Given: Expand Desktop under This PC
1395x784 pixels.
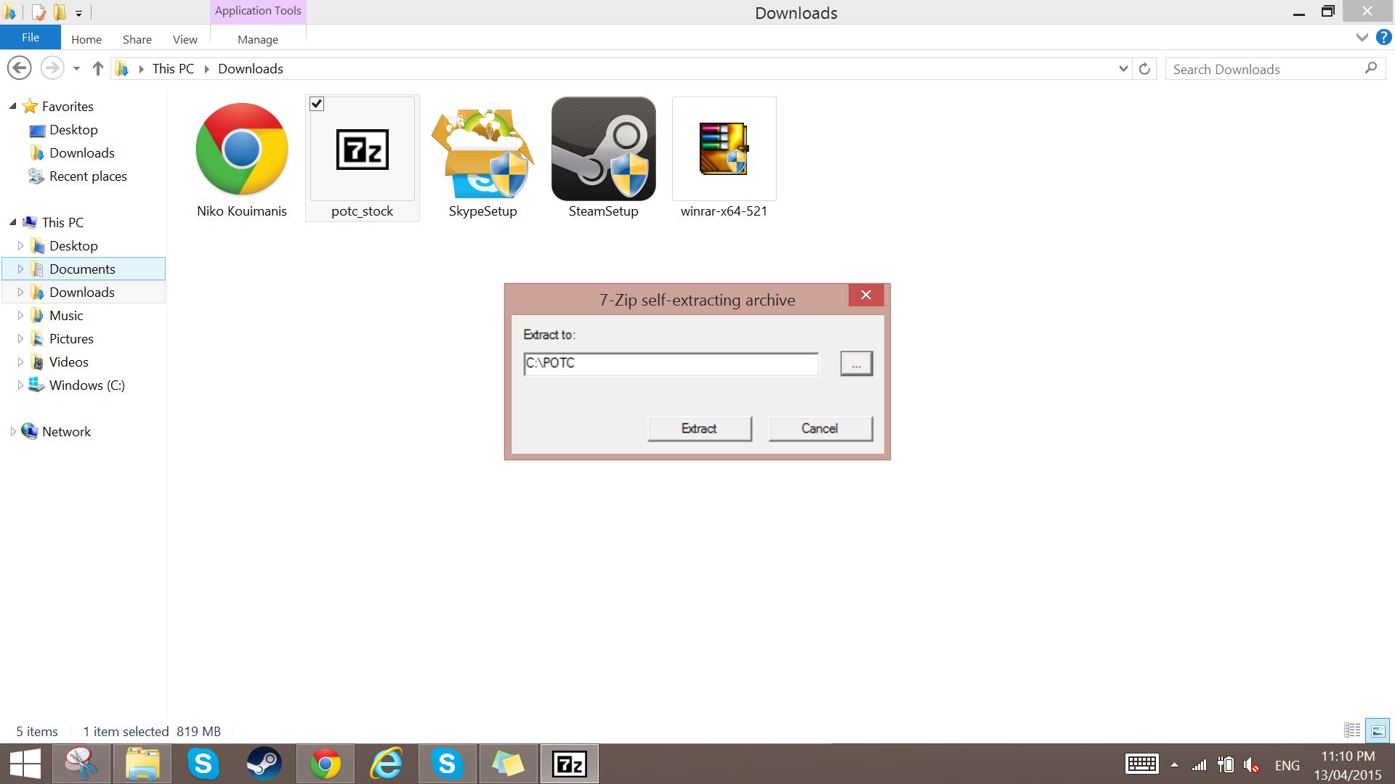Looking at the screenshot, I should coord(20,245).
